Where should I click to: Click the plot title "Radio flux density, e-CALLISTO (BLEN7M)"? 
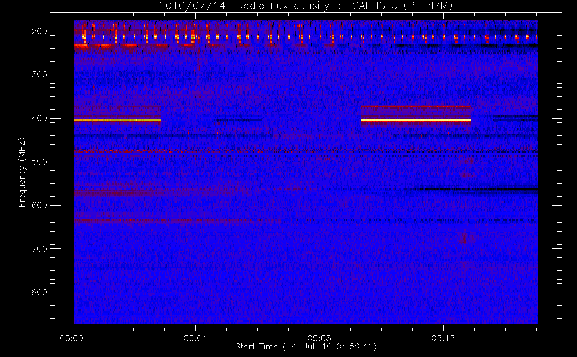344,6
